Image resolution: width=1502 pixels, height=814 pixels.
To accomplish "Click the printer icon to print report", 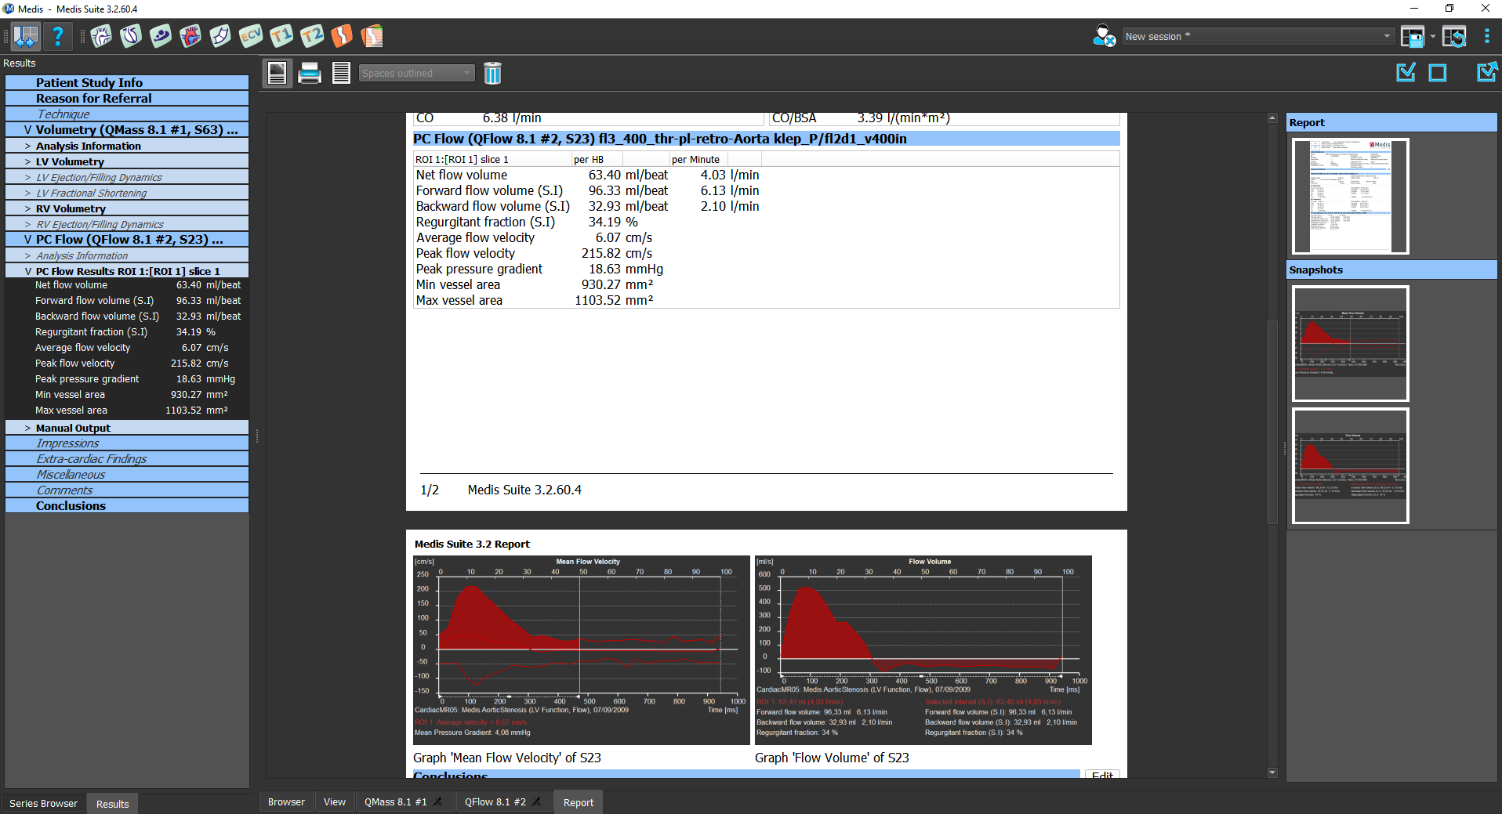I will click(x=310, y=73).
